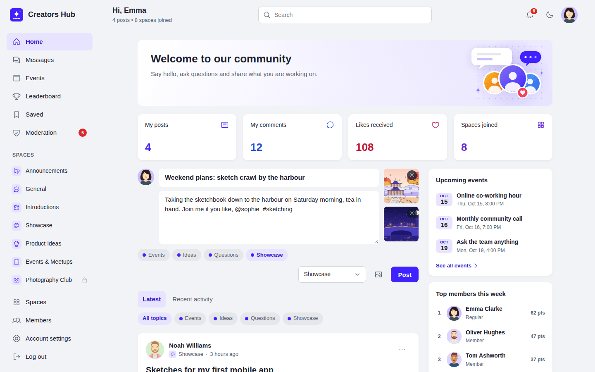The image size is (595, 372).
Task: Switch to the Latest tab
Action: (152, 299)
